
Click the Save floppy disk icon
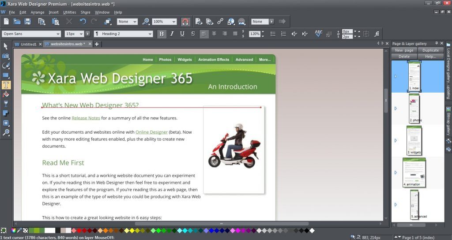(x=28, y=21)
